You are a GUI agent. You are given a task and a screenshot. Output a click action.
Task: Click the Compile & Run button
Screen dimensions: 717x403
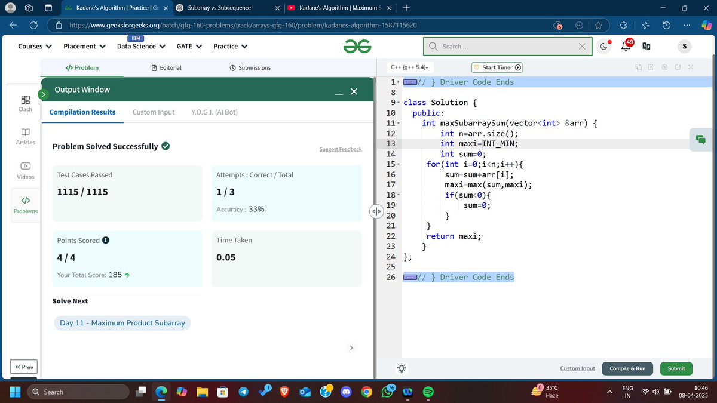[627, 368]
